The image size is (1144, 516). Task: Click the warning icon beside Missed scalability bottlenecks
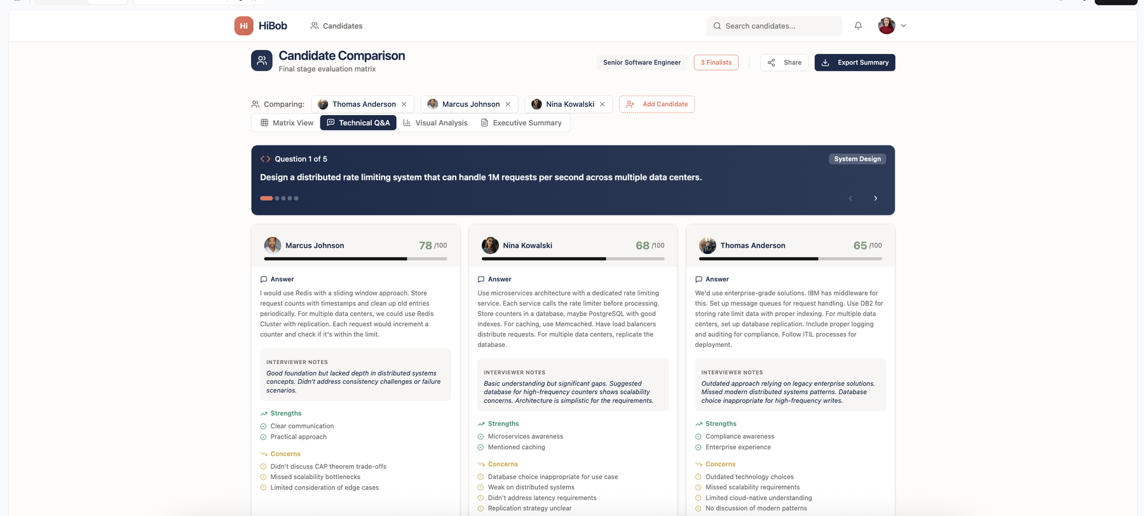tap(263, 477)
